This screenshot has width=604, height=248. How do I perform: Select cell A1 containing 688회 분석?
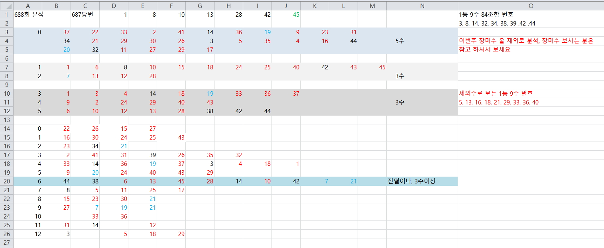[x=29, y=15]
